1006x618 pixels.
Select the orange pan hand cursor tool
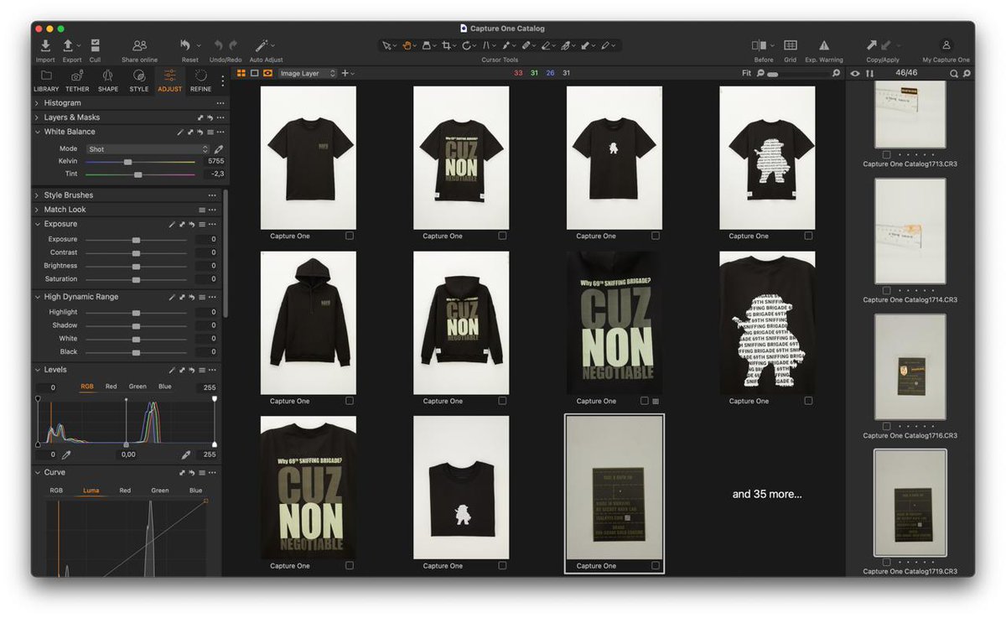[407, 45]
